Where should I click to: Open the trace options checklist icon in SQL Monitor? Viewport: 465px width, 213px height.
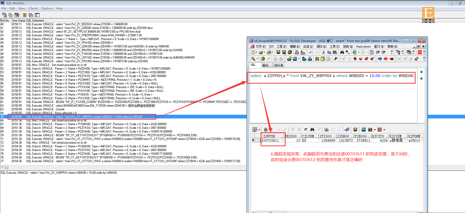tap(37, 15)
